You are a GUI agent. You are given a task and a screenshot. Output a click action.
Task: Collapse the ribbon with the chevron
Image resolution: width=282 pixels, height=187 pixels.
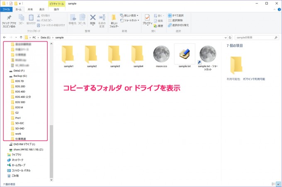(275, 10)
